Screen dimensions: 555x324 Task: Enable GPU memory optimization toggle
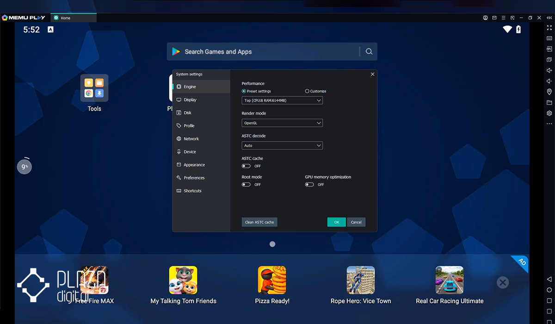point(309,184)
